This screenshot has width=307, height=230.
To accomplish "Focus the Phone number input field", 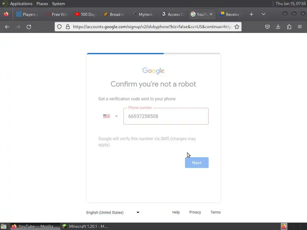I will (166, 116).
